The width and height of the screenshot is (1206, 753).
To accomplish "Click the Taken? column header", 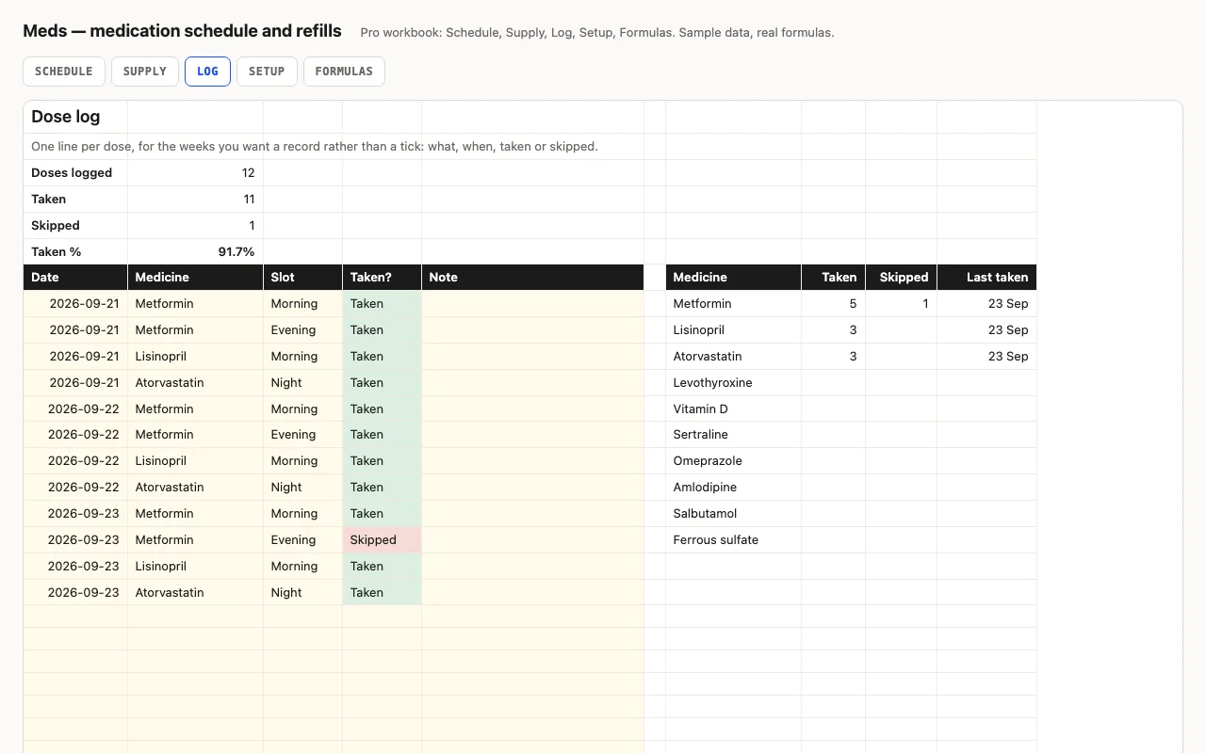I will 382,278.
